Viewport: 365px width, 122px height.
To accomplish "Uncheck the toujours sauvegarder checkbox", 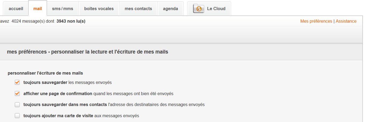I will (x=17, y=82).
